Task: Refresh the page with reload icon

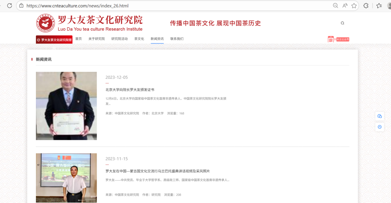Action: pos(10,6)
